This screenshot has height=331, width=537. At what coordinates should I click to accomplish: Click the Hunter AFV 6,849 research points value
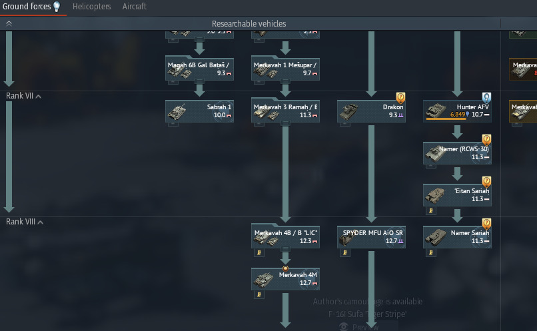tap(458, 115)
